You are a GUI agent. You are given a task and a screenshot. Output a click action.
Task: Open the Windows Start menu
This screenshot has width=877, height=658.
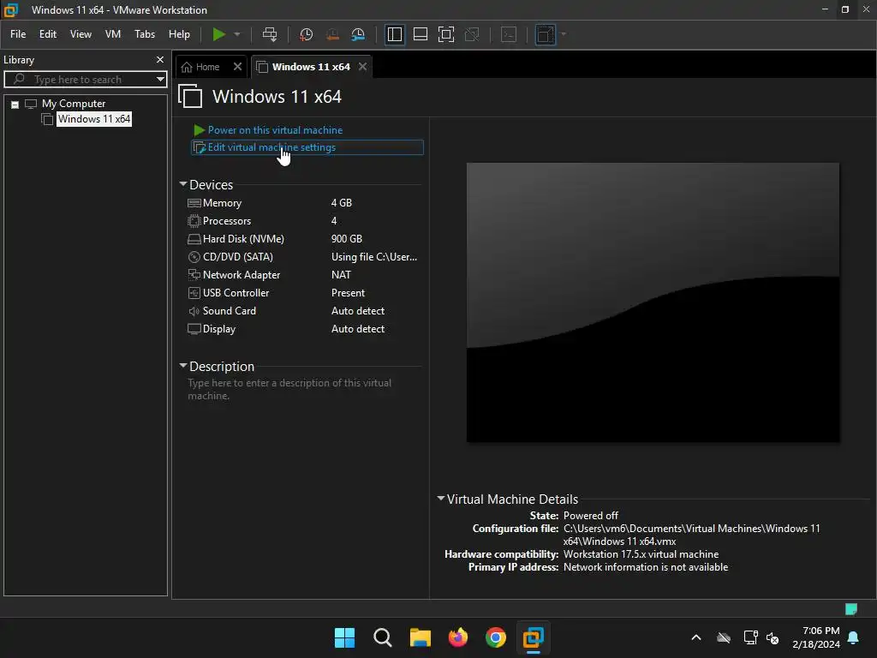point(344,637)
